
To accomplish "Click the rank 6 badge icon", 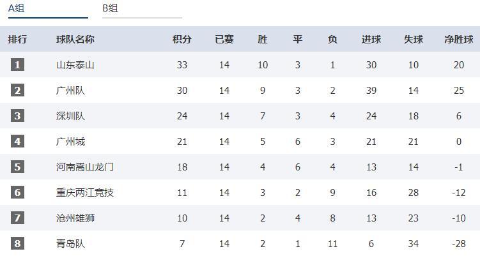I will tap(17, 192).
